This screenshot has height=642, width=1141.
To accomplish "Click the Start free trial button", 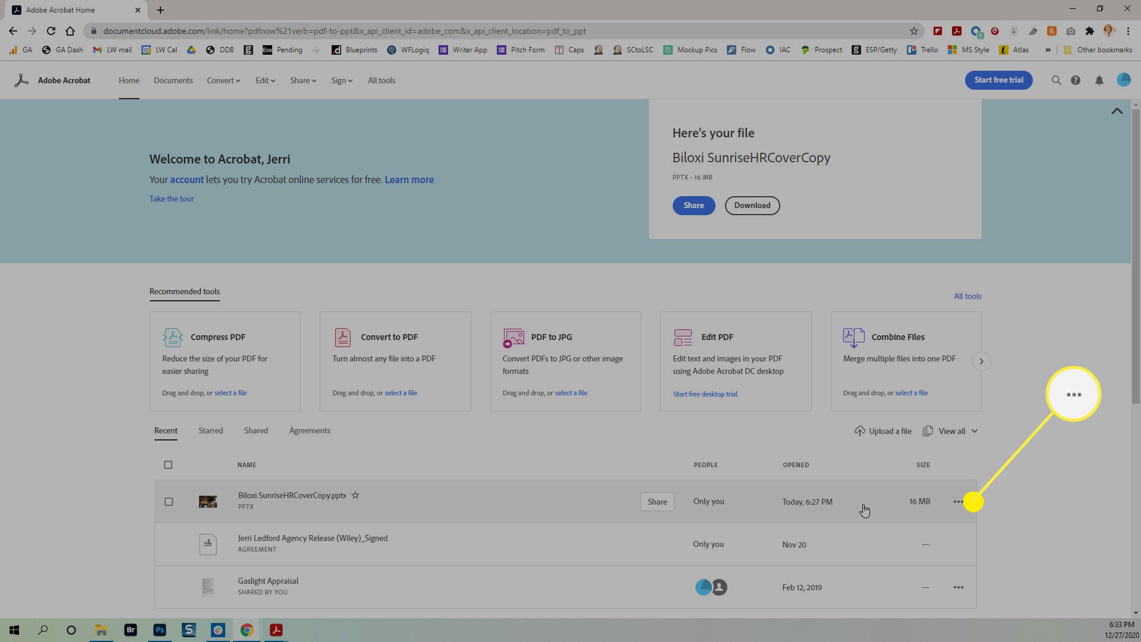I will coord(999,80).
